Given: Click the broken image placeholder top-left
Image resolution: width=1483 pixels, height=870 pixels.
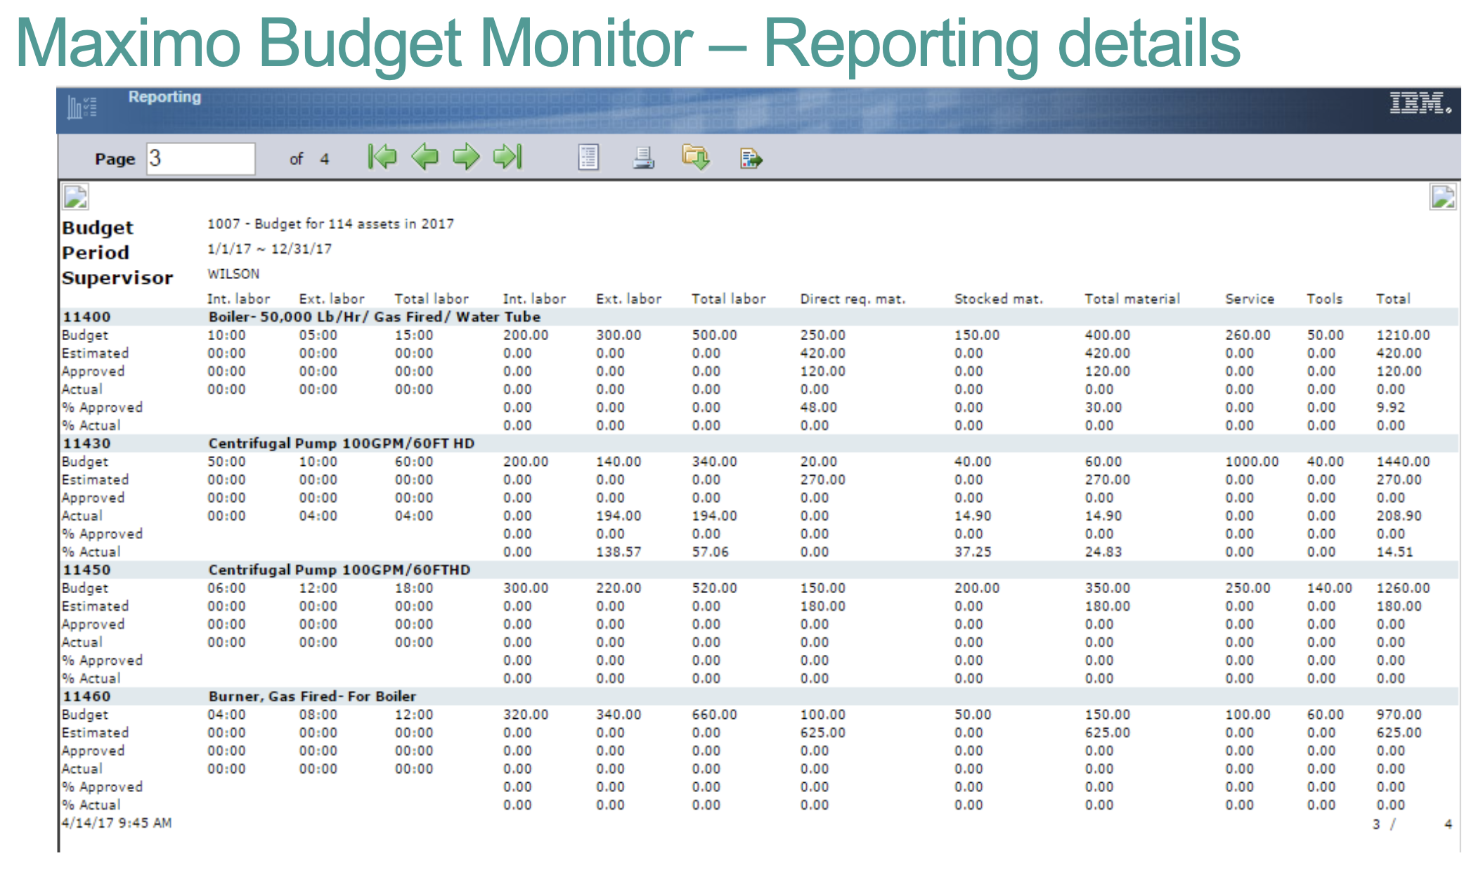Looking at the screenshot, I should 74,197.
